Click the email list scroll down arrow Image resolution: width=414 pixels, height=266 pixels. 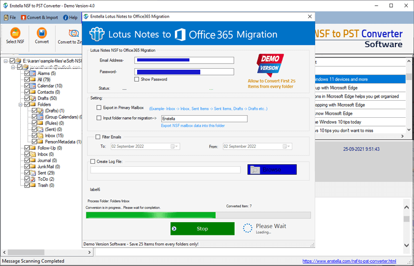[x=409, y=130]
